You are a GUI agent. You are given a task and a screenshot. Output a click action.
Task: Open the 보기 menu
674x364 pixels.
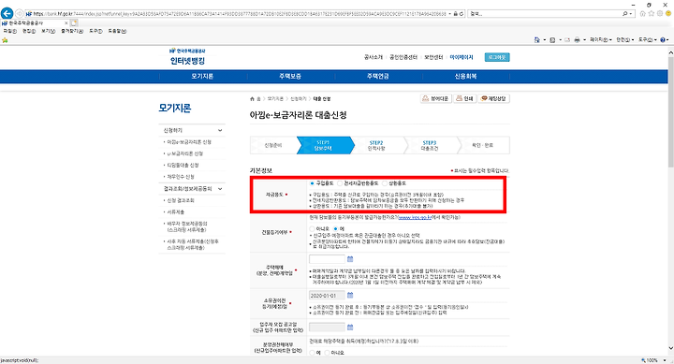48,31
